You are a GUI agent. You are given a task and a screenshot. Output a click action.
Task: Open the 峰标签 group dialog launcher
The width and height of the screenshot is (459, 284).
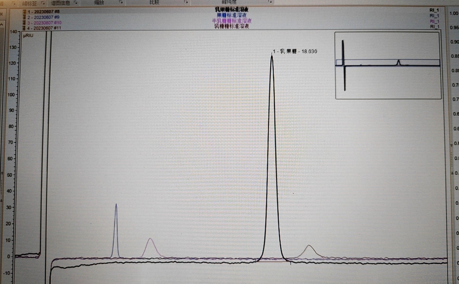coord(43,3)
